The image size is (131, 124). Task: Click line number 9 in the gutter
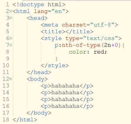8,59
